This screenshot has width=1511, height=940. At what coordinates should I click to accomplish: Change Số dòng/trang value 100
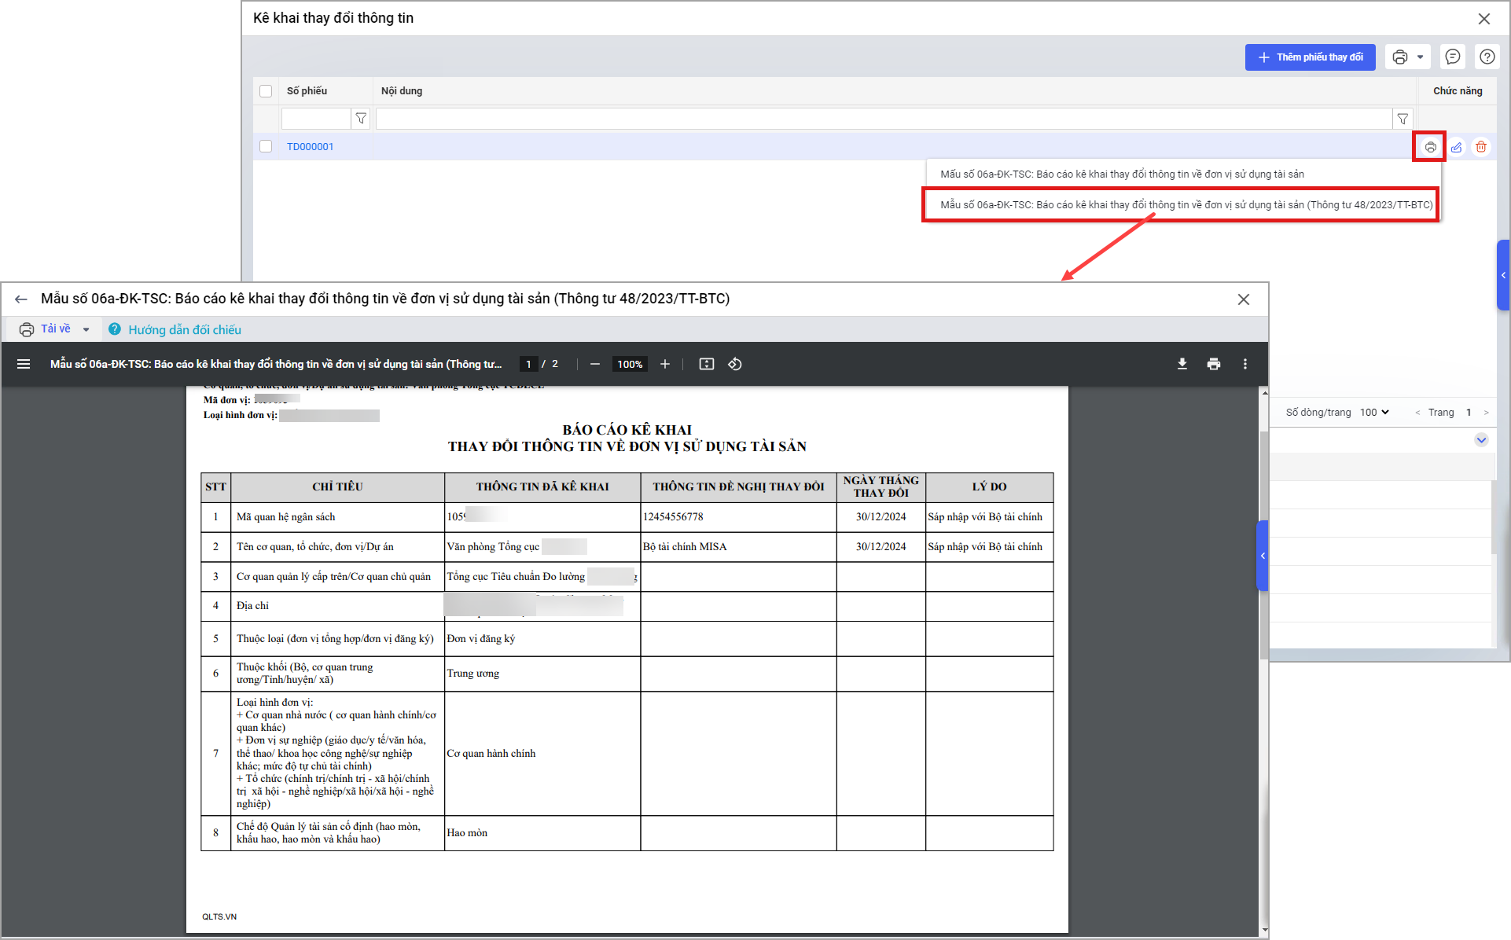(x=1375, y=413)
